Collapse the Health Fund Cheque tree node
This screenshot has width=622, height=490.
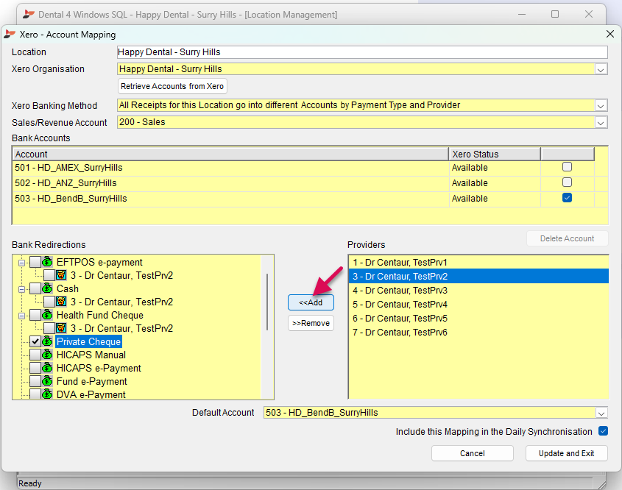coord(22,316)
